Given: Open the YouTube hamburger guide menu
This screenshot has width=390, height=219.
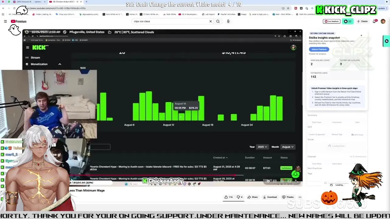Looking at the screenshot, I should pos(5,21).
